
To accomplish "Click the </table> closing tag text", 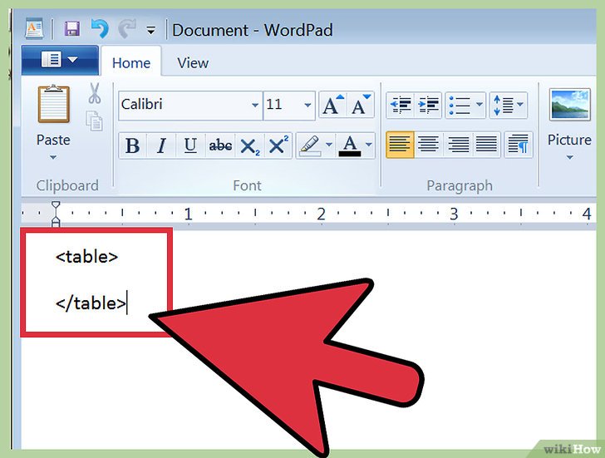I will (91, 303).
